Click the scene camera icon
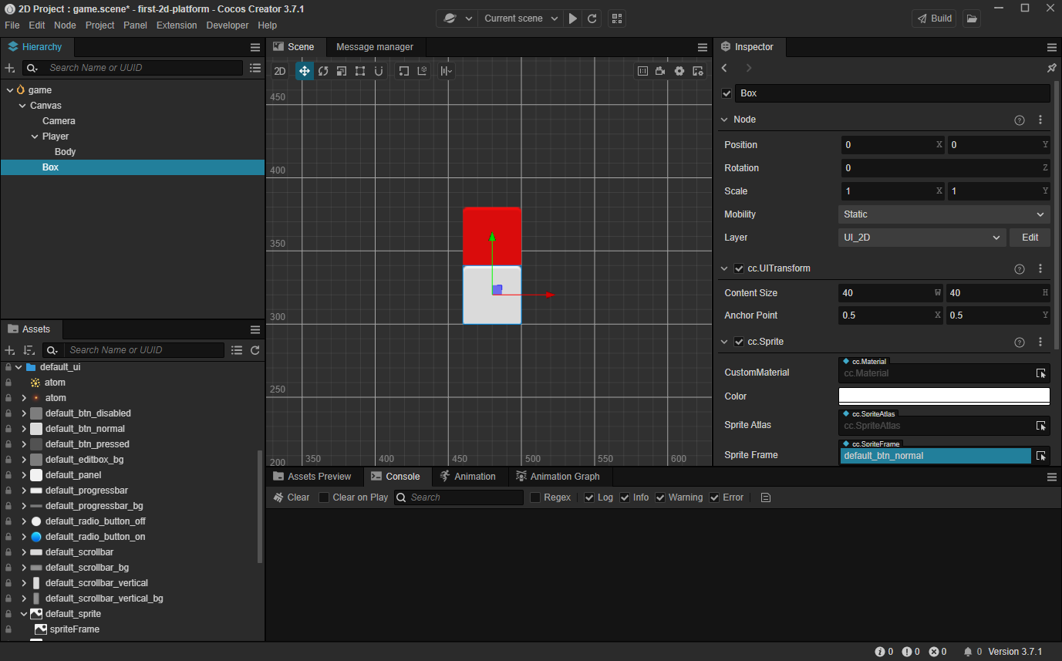The image size is (1062, 661). (x=661, y=71)
